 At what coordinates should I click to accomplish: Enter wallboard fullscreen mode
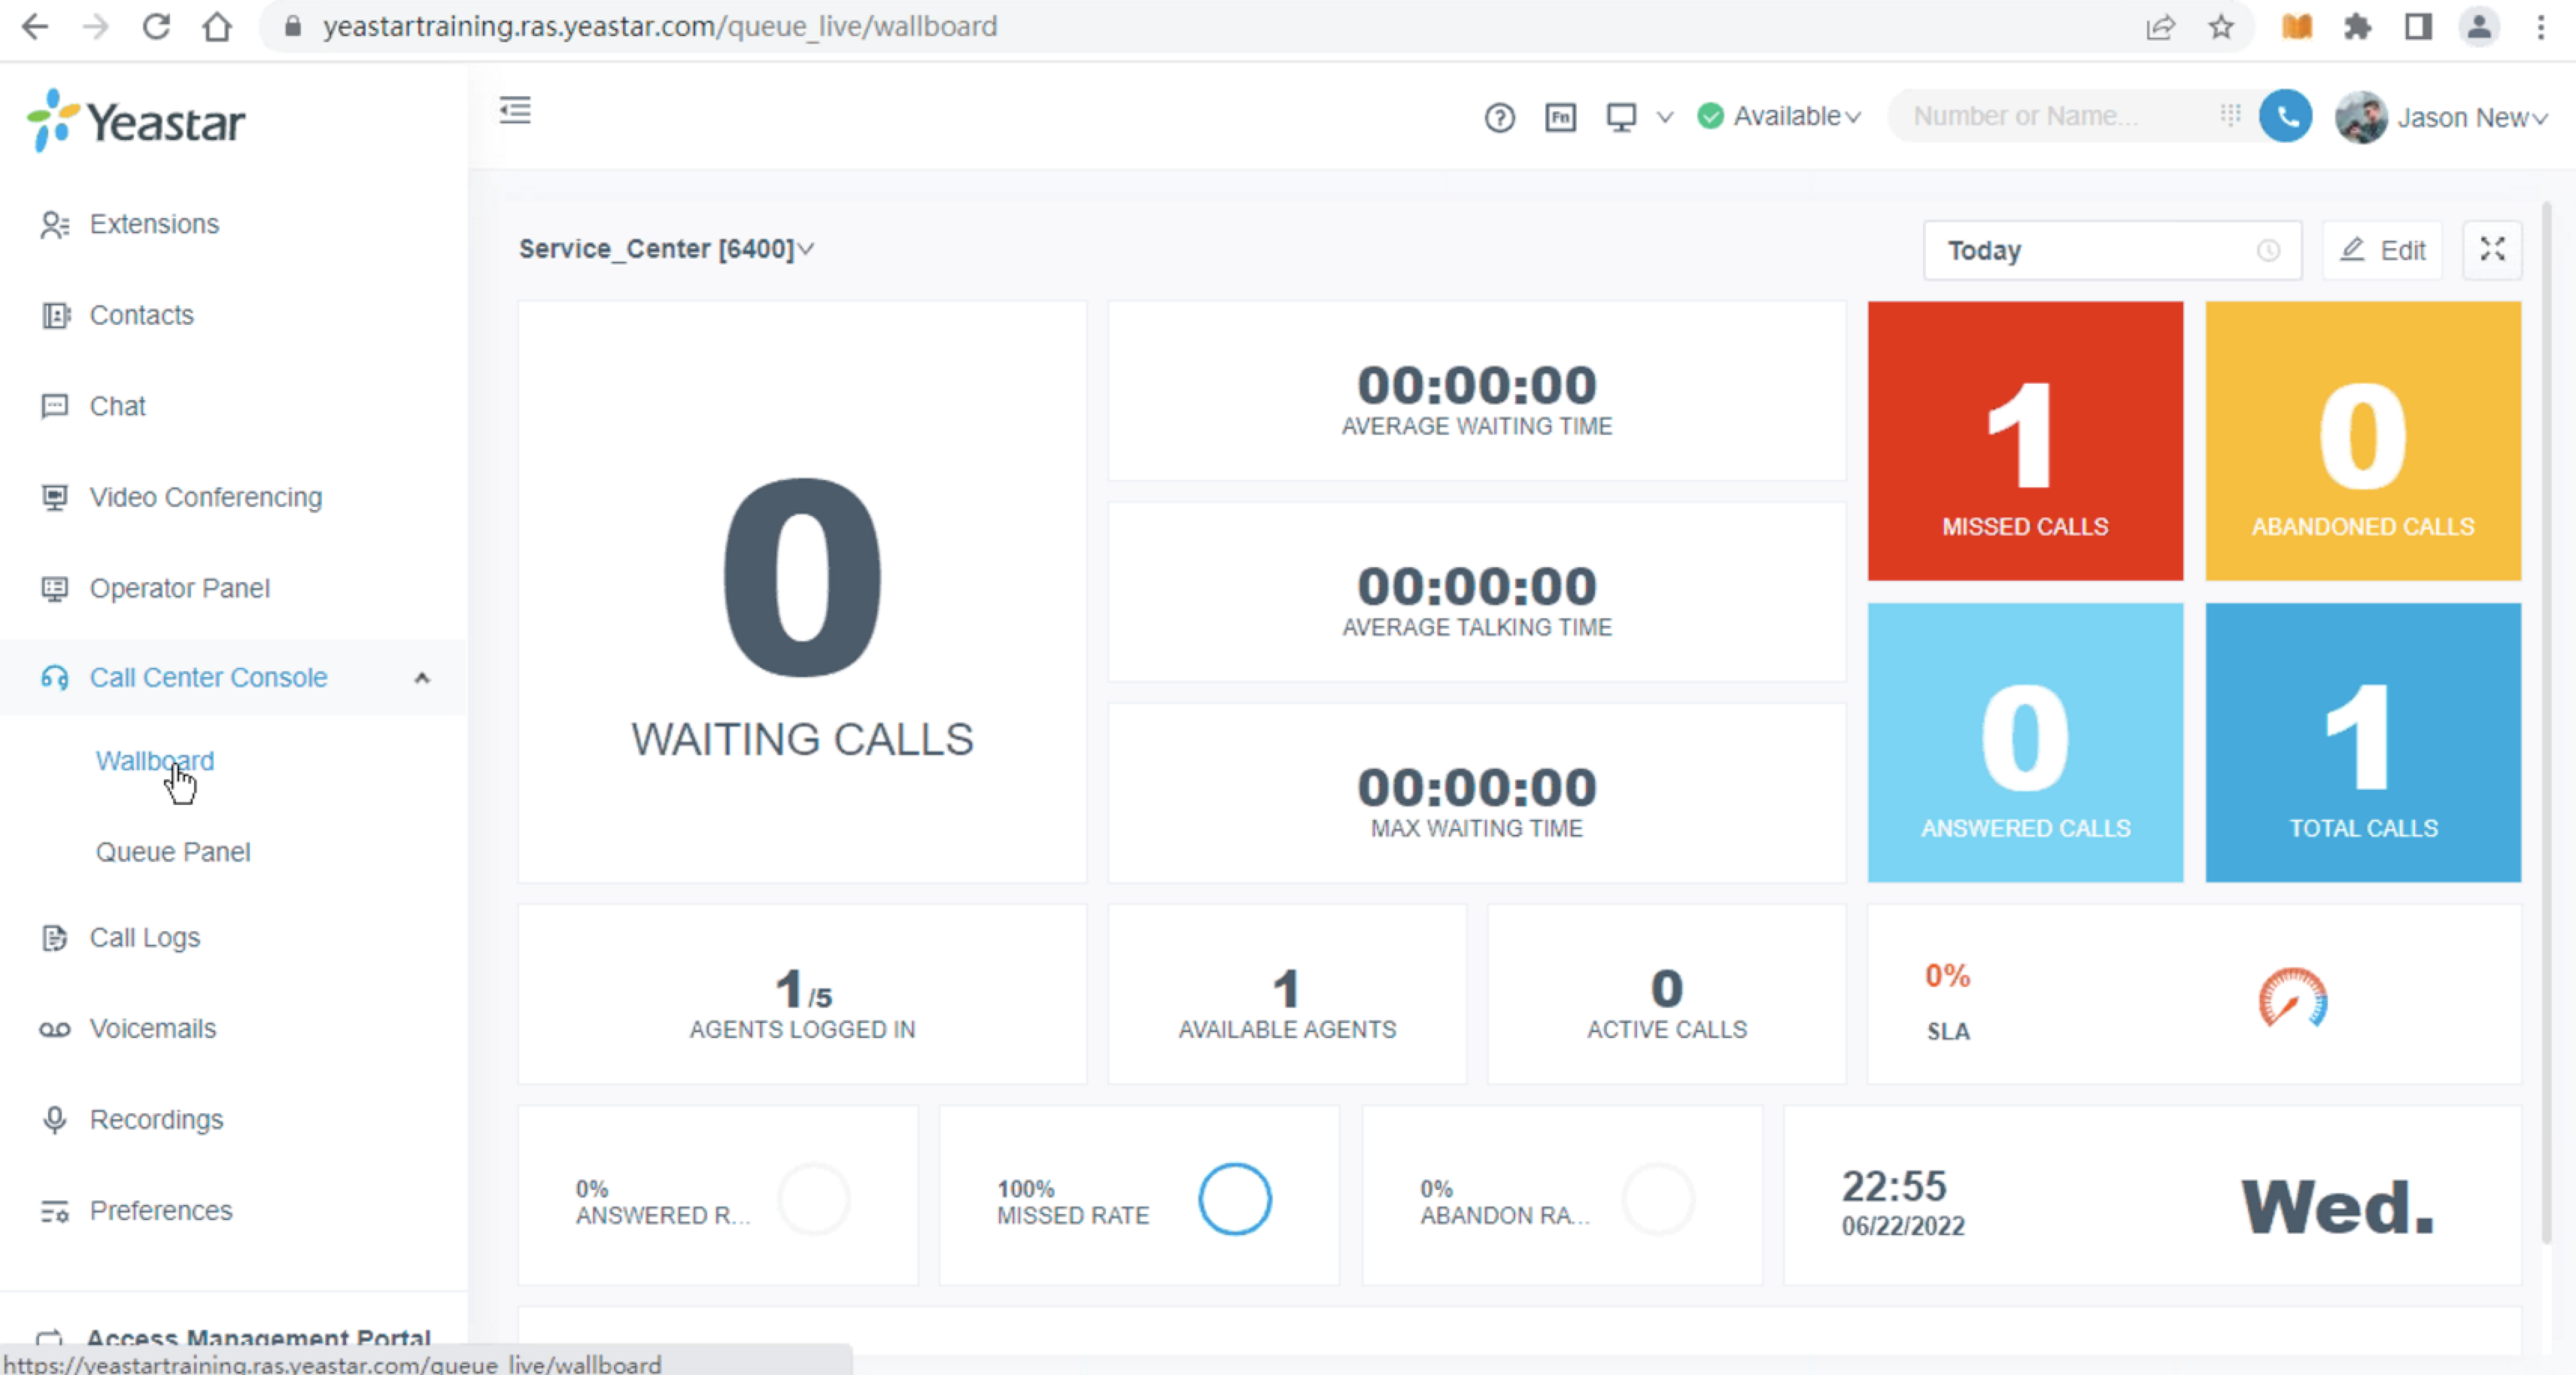pos(2492,250)
